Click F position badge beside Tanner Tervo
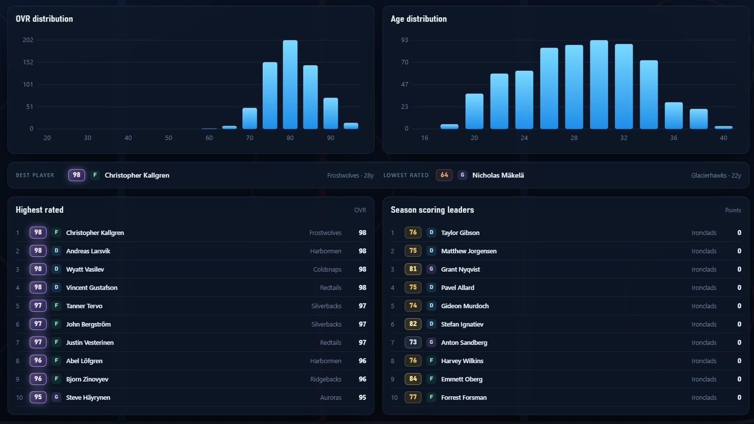Viewport: 754px width, 424px height. [x=56, y=306]
